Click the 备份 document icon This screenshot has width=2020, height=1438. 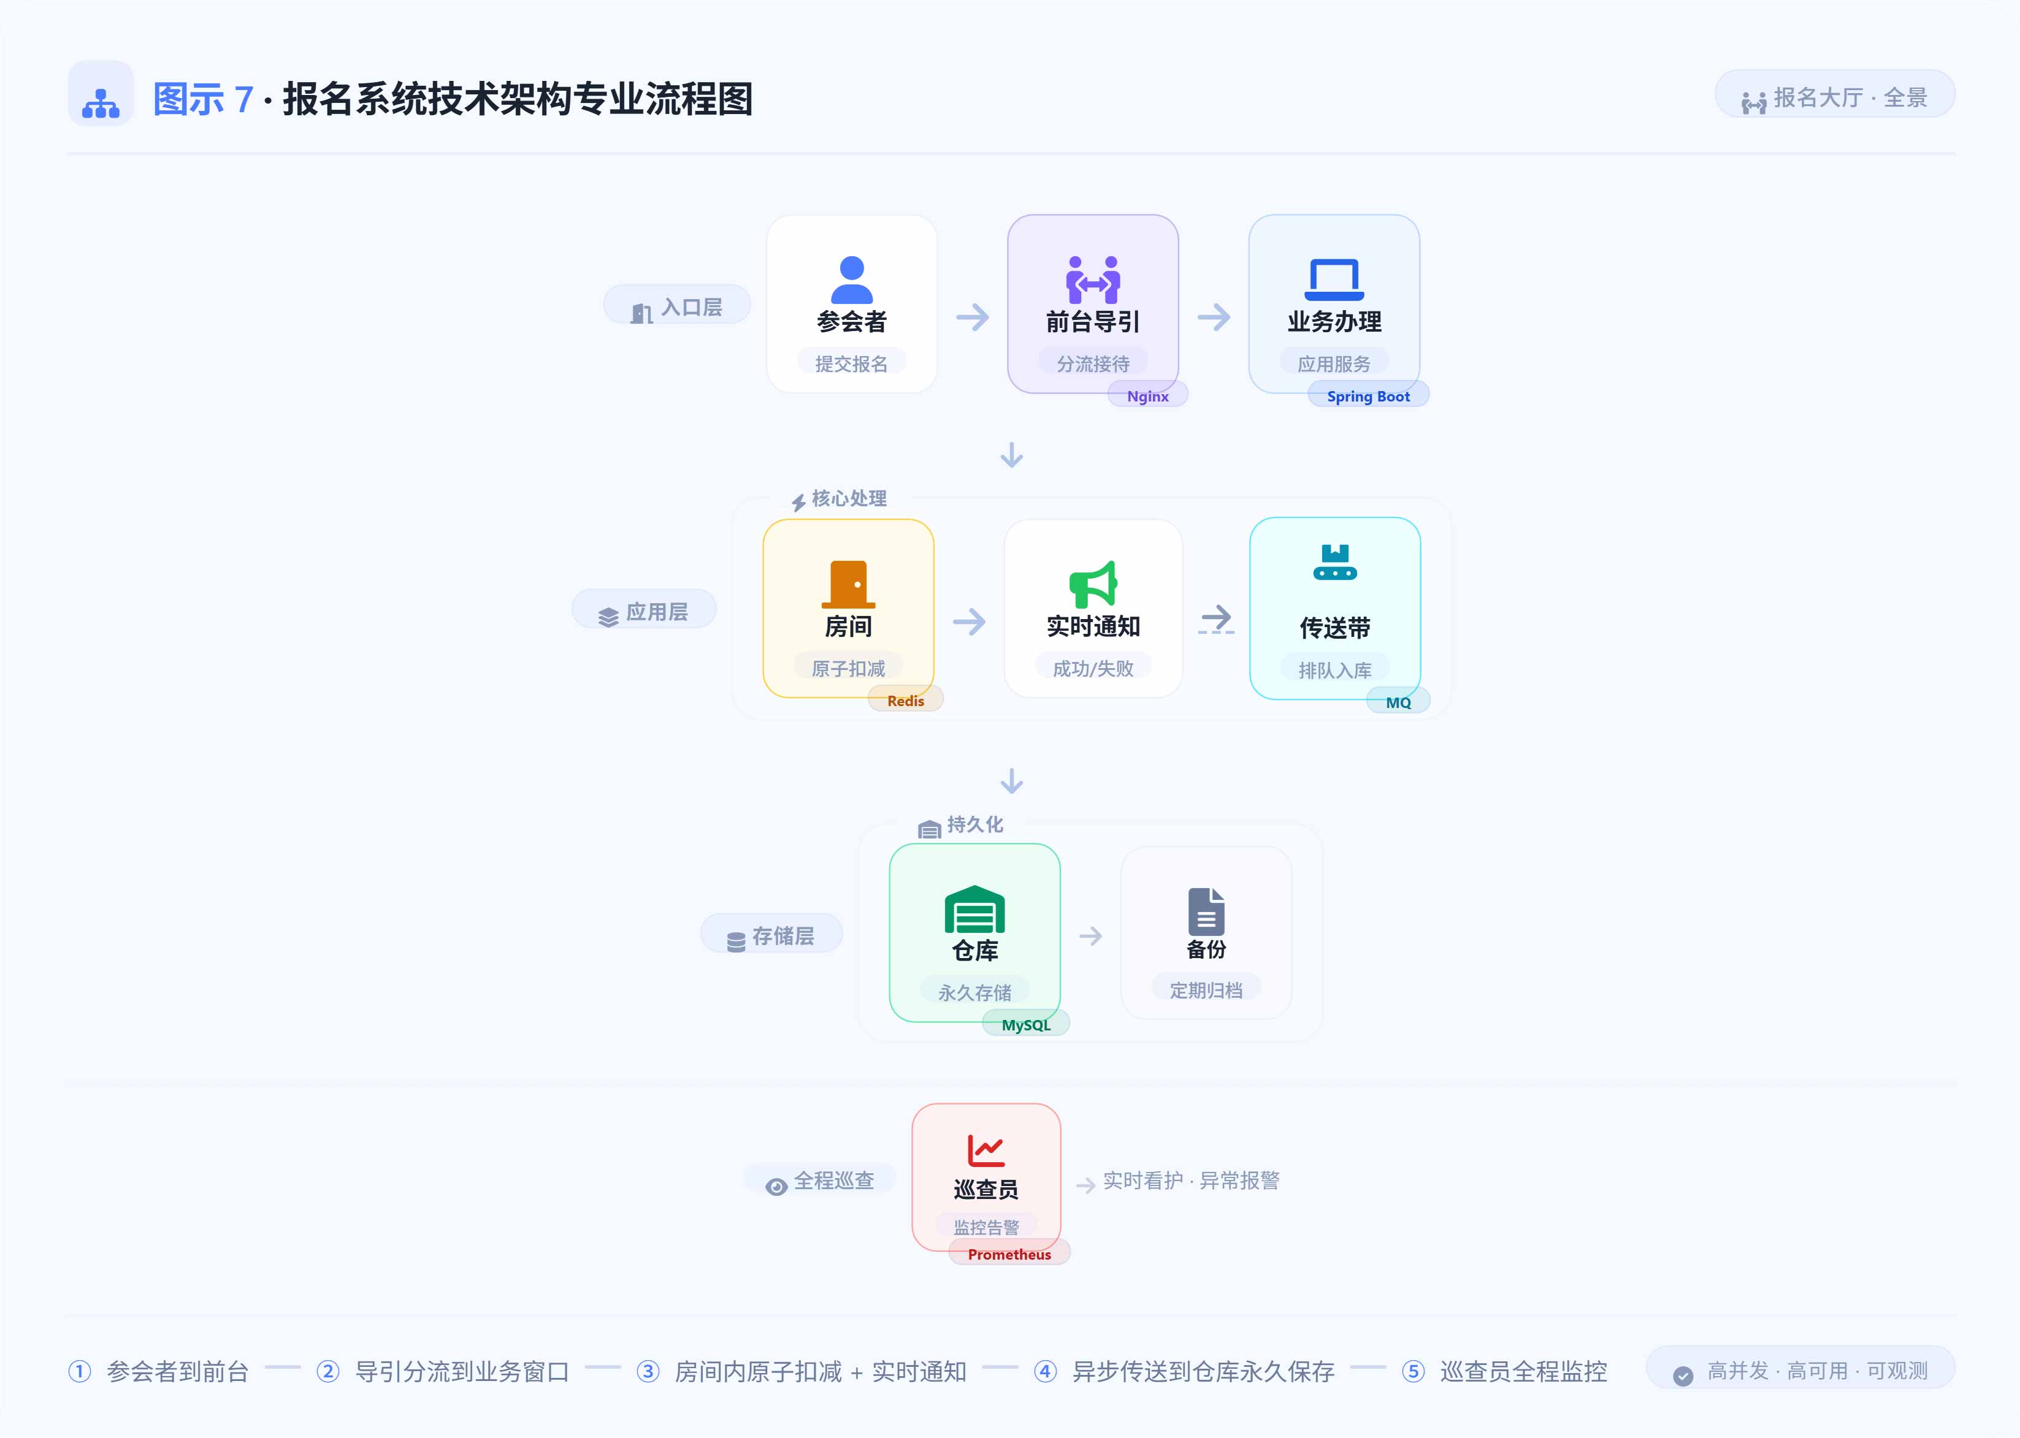1206,911
